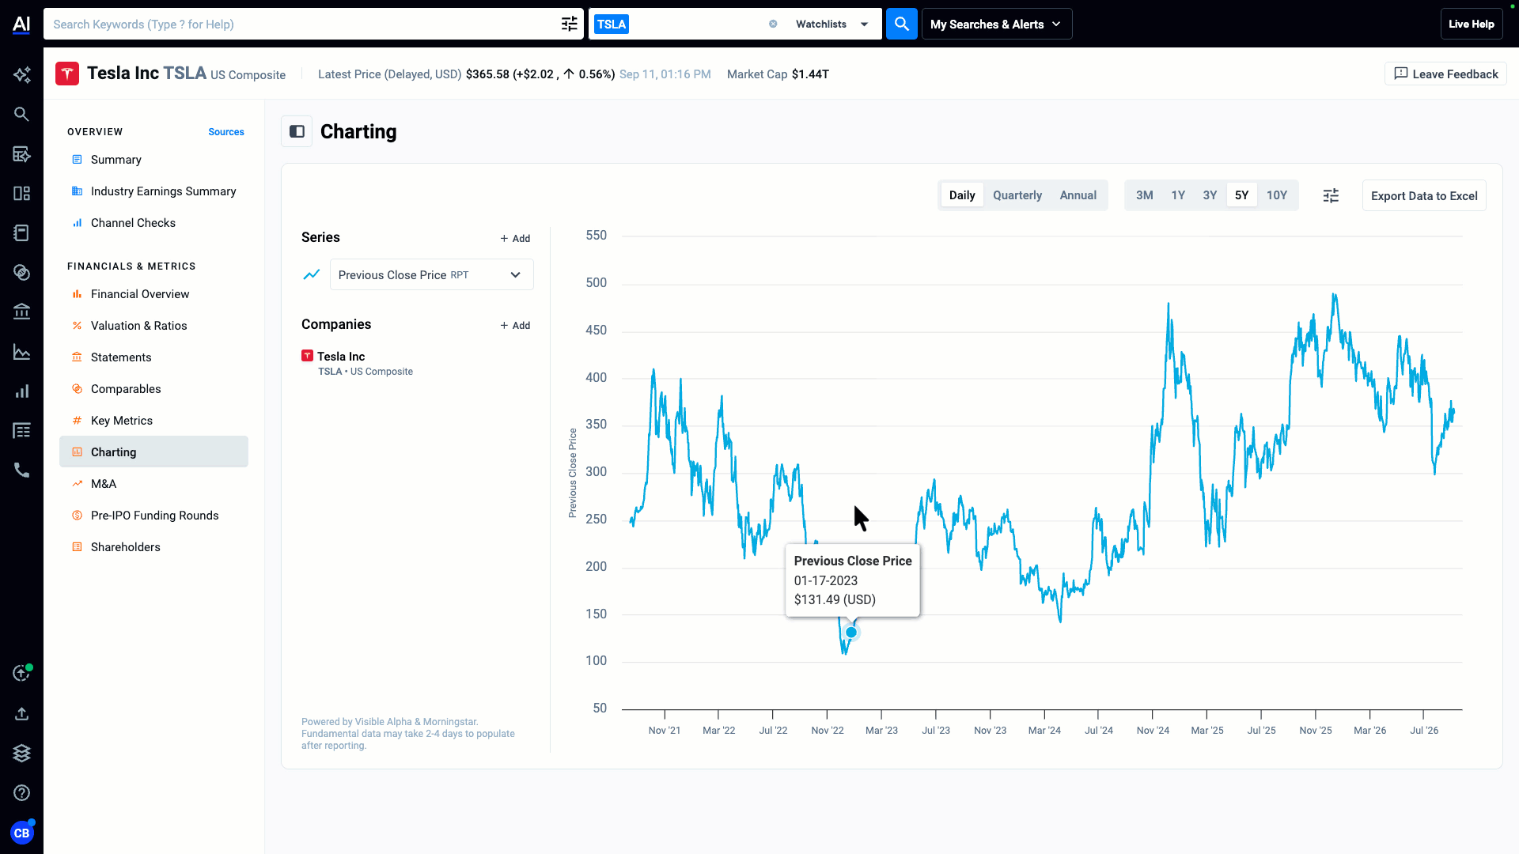This screenshot has height=854, width=1519.
Task: Expand My Searches & Alerts menu
Action: 997,24
